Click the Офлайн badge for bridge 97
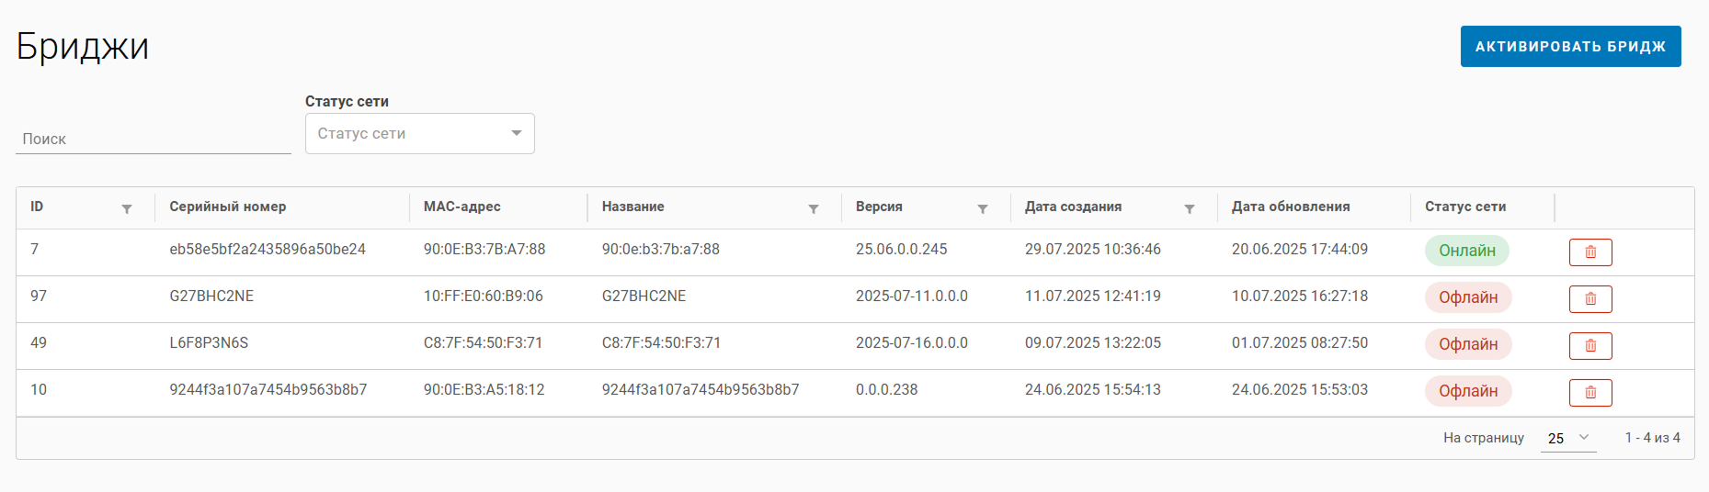 coord(1468,297)
